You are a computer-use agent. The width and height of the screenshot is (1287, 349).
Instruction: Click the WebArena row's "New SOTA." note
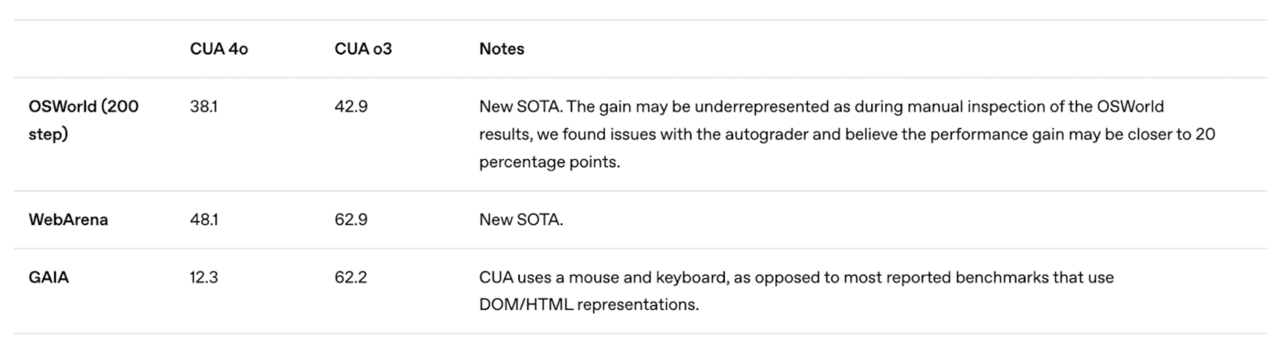521,219
